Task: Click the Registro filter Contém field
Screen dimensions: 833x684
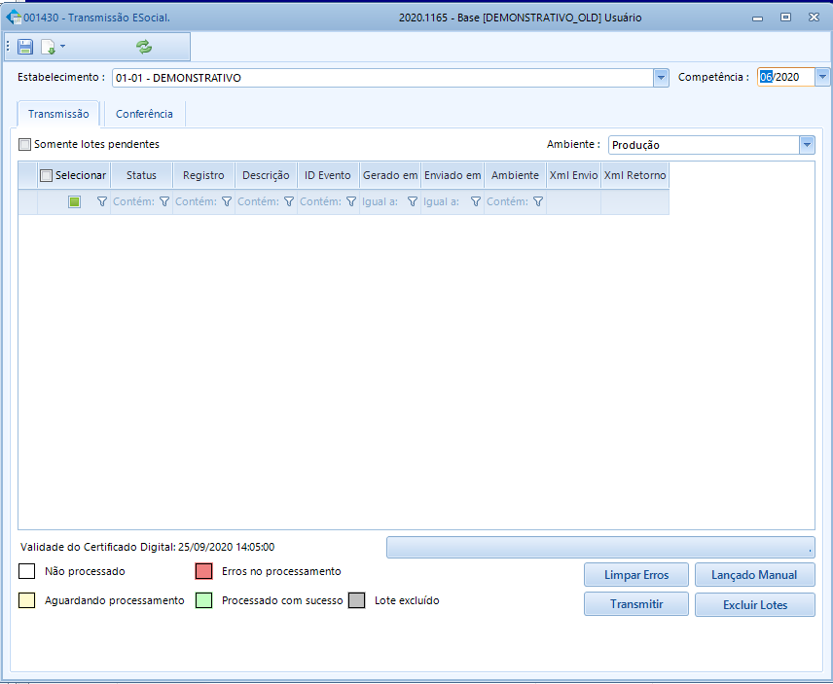Action: (x=197, y=201)
